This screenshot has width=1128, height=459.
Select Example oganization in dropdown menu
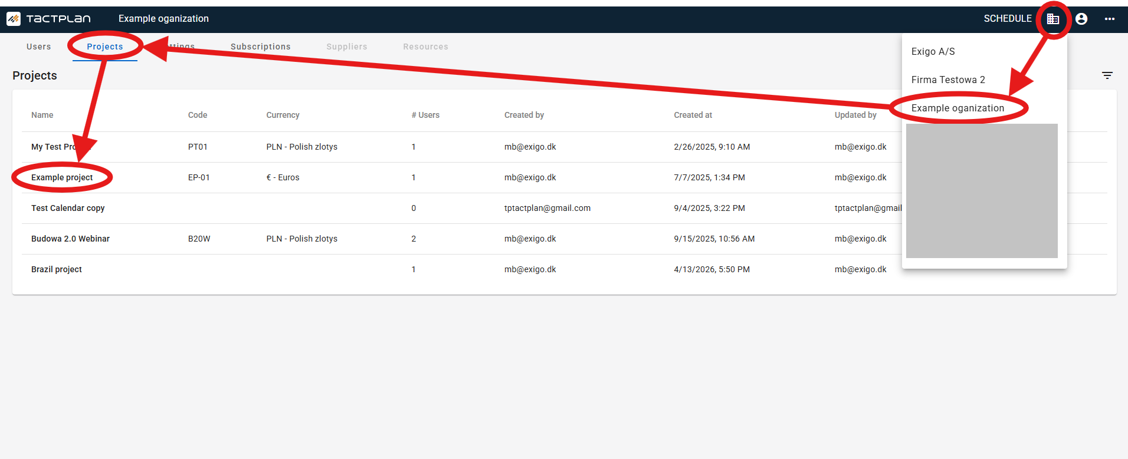click(985, 108)
